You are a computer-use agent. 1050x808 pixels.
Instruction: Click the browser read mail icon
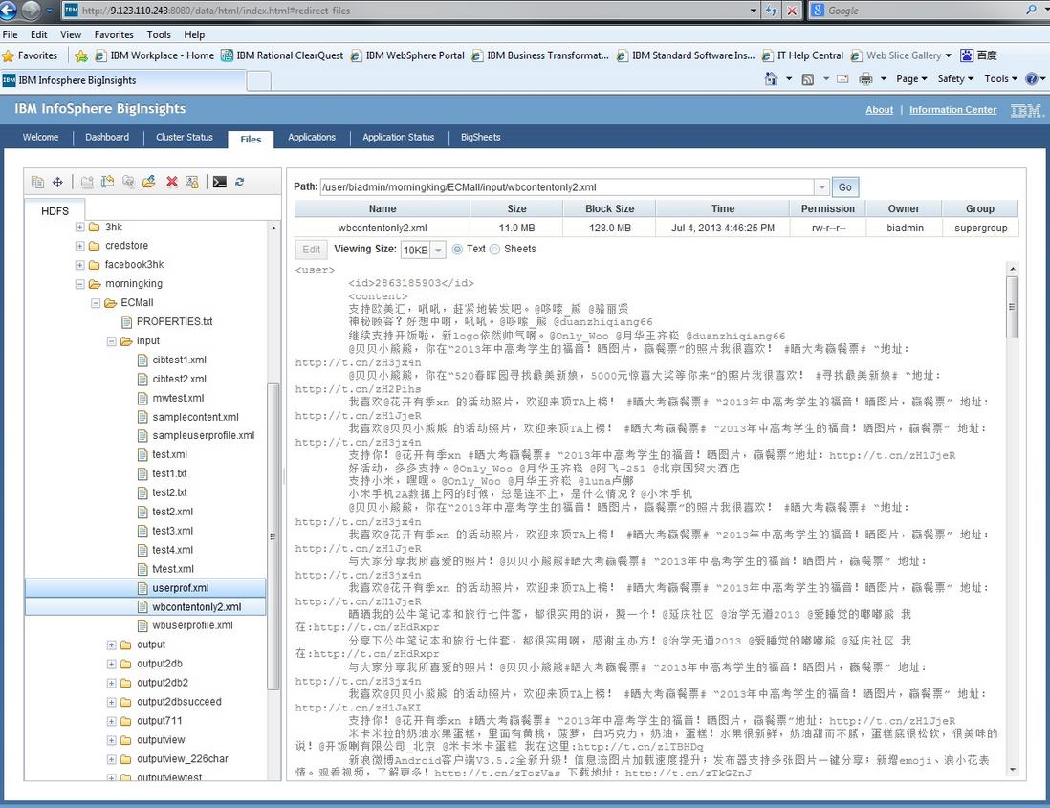[x=843, y=79]
